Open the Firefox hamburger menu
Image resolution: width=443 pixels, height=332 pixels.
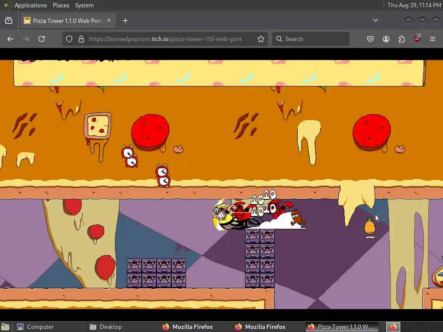pyautogui.click(x=433, y=39)
